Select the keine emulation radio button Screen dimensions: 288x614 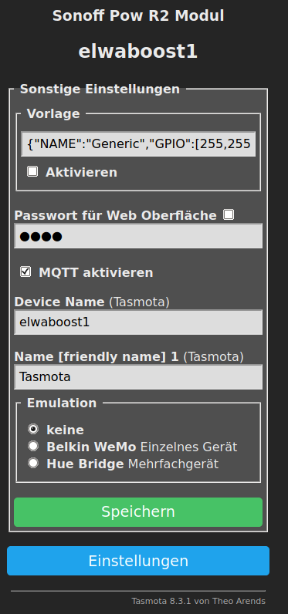33,429
